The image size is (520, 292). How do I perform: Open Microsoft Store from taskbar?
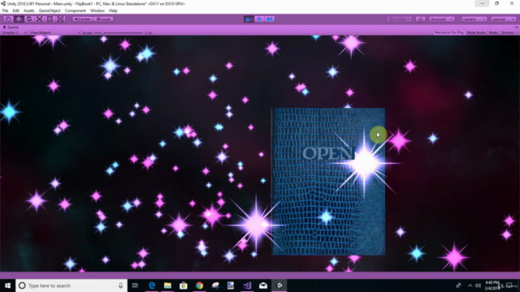(x=184, y=286)
